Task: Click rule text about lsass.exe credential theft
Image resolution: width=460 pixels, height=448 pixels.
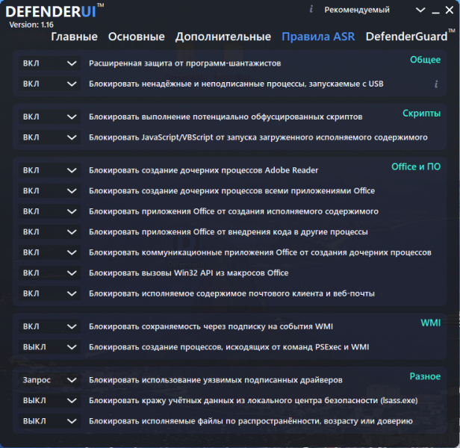Action: [253, 401]
